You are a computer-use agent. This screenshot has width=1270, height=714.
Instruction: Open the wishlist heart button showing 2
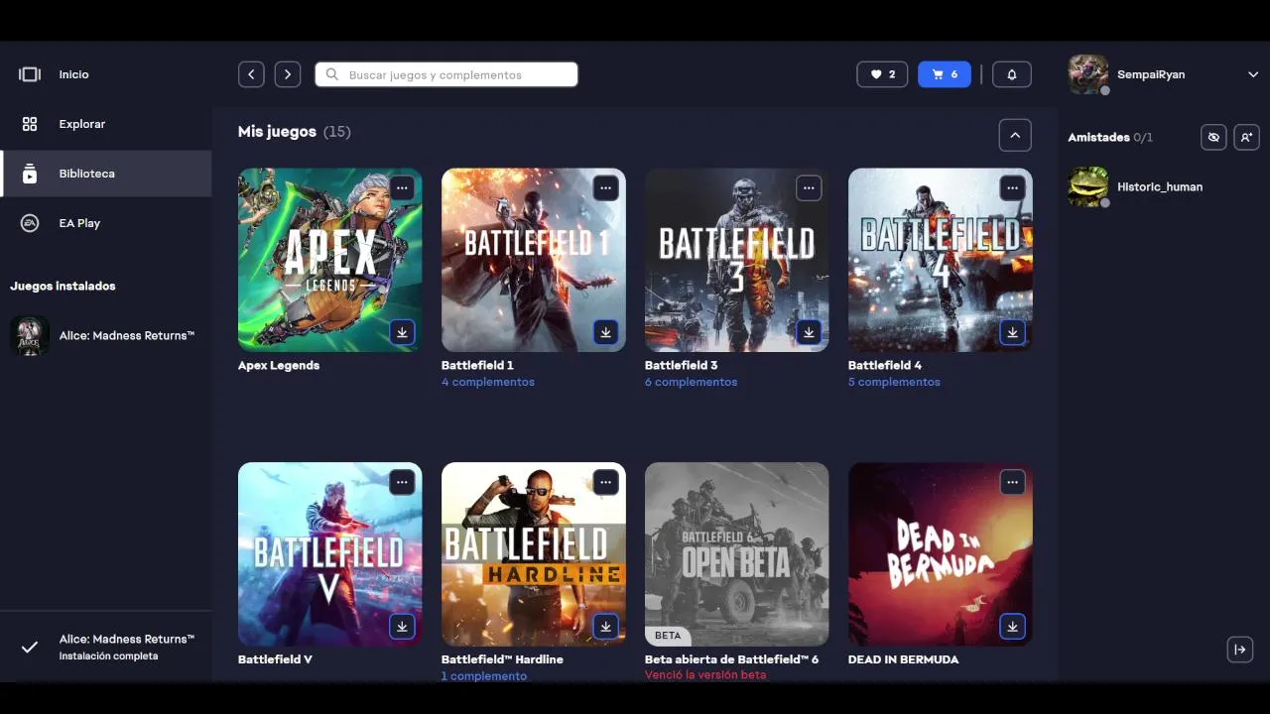[x=882, y=74]
